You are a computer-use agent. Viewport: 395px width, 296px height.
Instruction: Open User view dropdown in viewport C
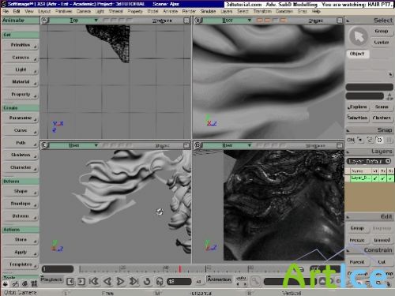[73, 145]
